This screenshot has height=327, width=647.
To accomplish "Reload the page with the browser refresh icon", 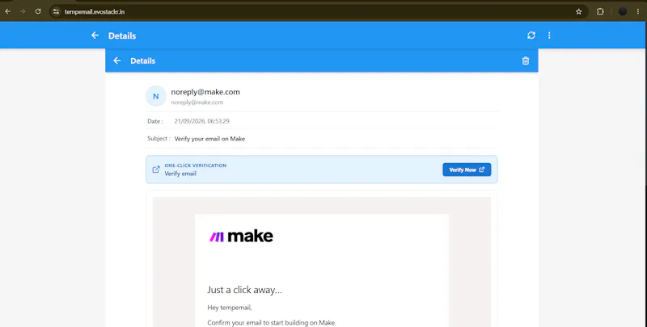I will pyautogui.click(x=38, y=11).
